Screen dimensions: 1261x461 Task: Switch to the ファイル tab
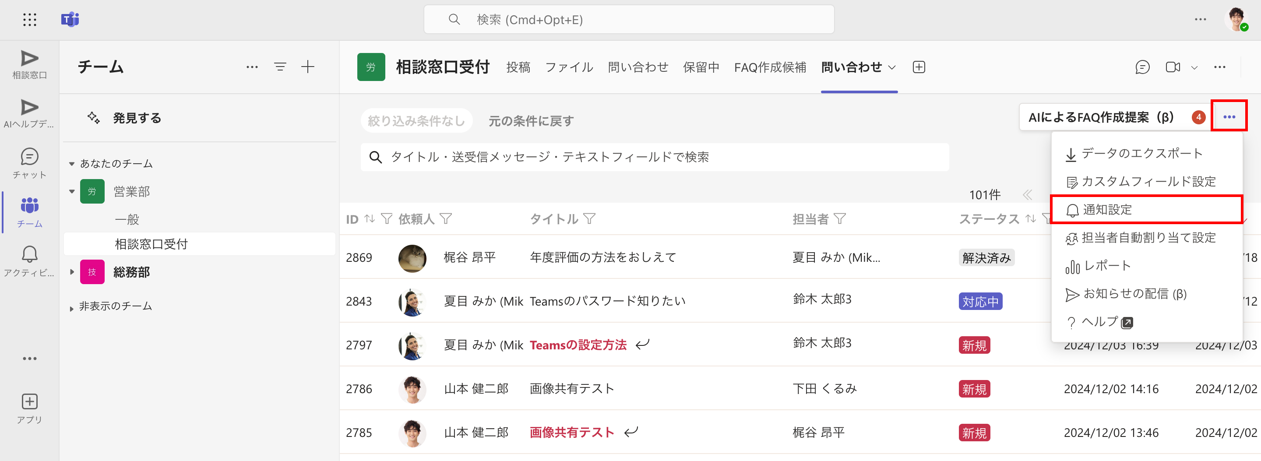(569, 67)
